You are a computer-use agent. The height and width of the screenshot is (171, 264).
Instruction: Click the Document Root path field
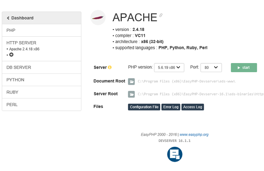pyautogui.click(x=187, y=81)
